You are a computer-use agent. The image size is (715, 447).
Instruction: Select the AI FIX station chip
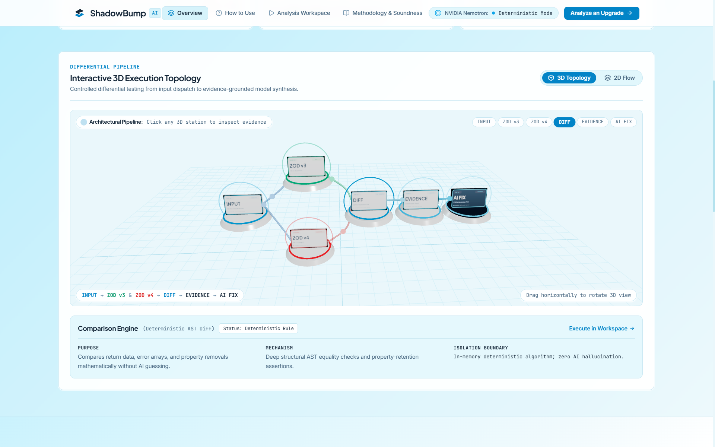[x=623, y=122]
